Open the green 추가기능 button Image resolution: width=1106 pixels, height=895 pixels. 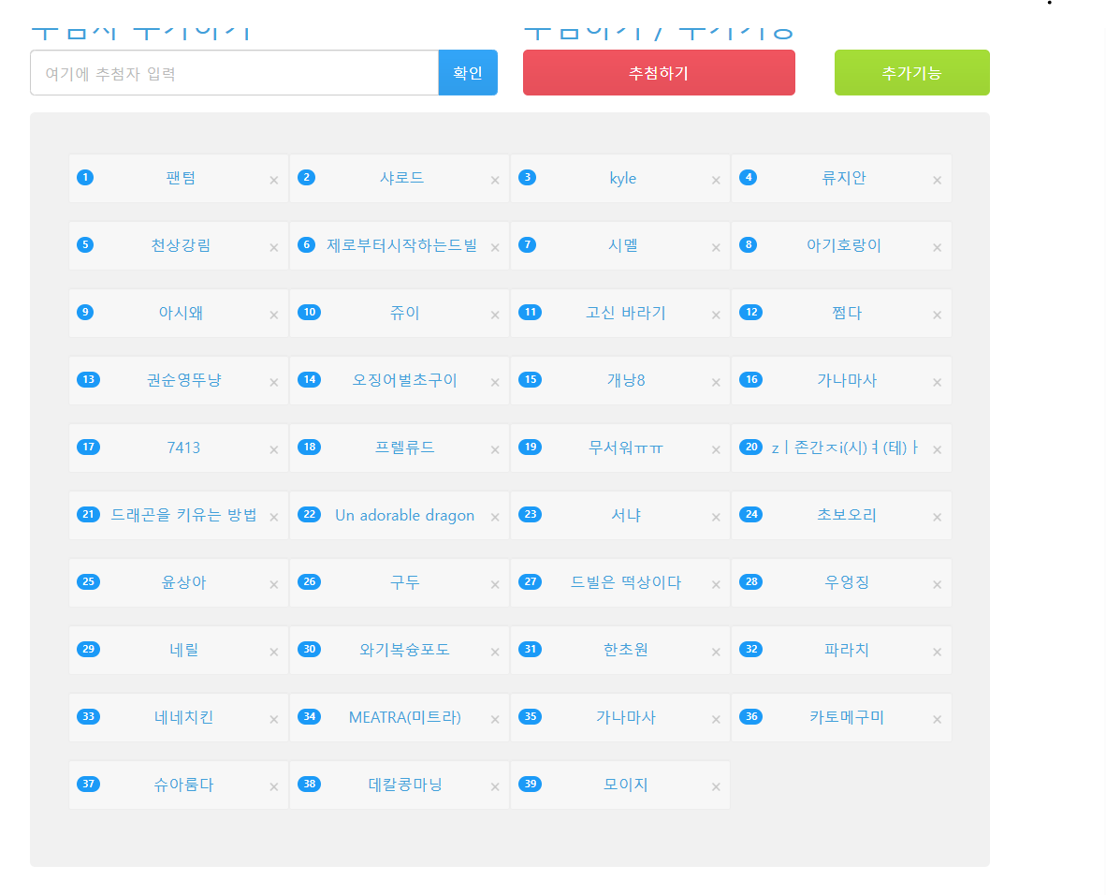click(x=911, y=73)
